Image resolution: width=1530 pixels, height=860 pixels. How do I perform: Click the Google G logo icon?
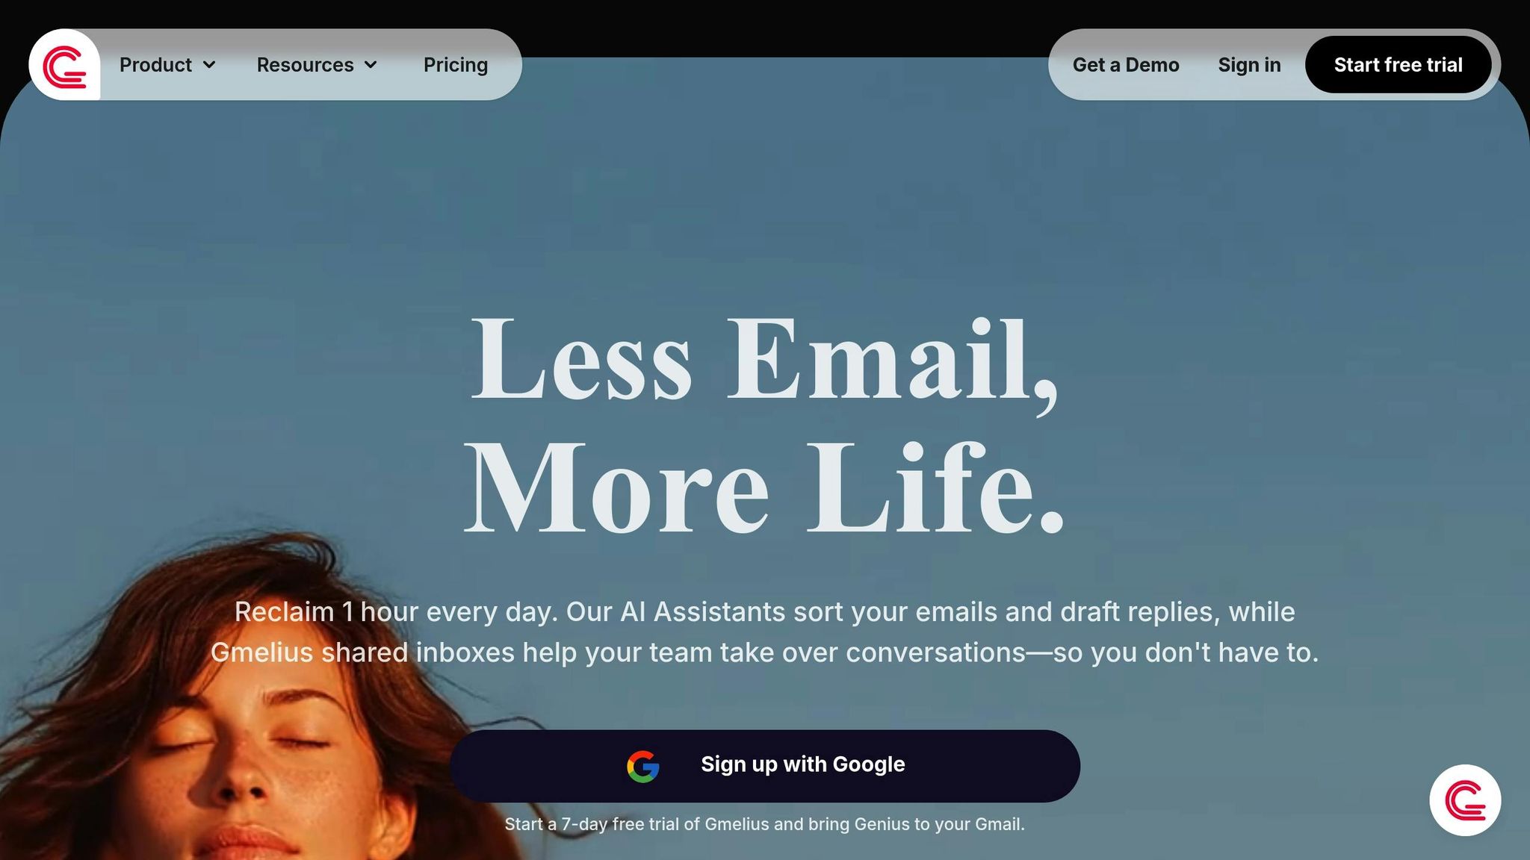[643, 766]
